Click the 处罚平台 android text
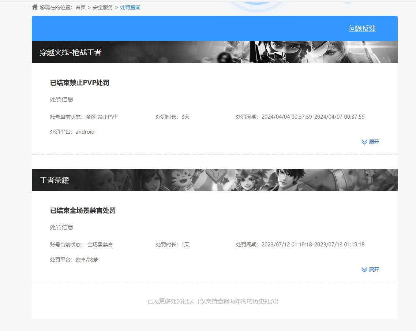Image resolution: width=416 pixels, height=331 pixels. 72,132
